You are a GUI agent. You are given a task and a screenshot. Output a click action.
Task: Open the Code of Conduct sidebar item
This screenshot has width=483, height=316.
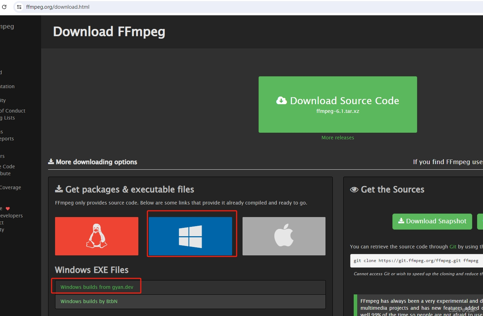[x=13, y=111]
